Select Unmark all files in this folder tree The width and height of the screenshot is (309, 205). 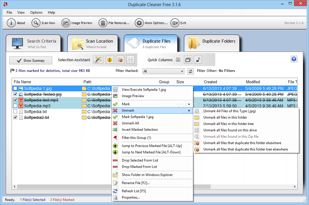pyautogui.click(x=246, y=124)
